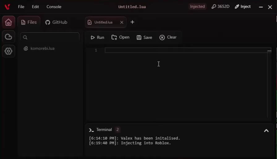Open the cloud scripts sidebar icon

click(x=8, y=37)
